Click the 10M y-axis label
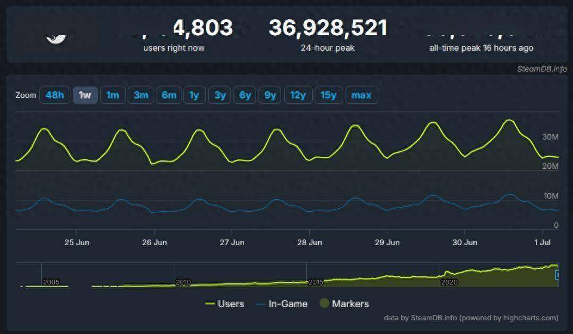The width and height of the screenshot is (573, 334). pyautogui.click(x=551, y=196)
